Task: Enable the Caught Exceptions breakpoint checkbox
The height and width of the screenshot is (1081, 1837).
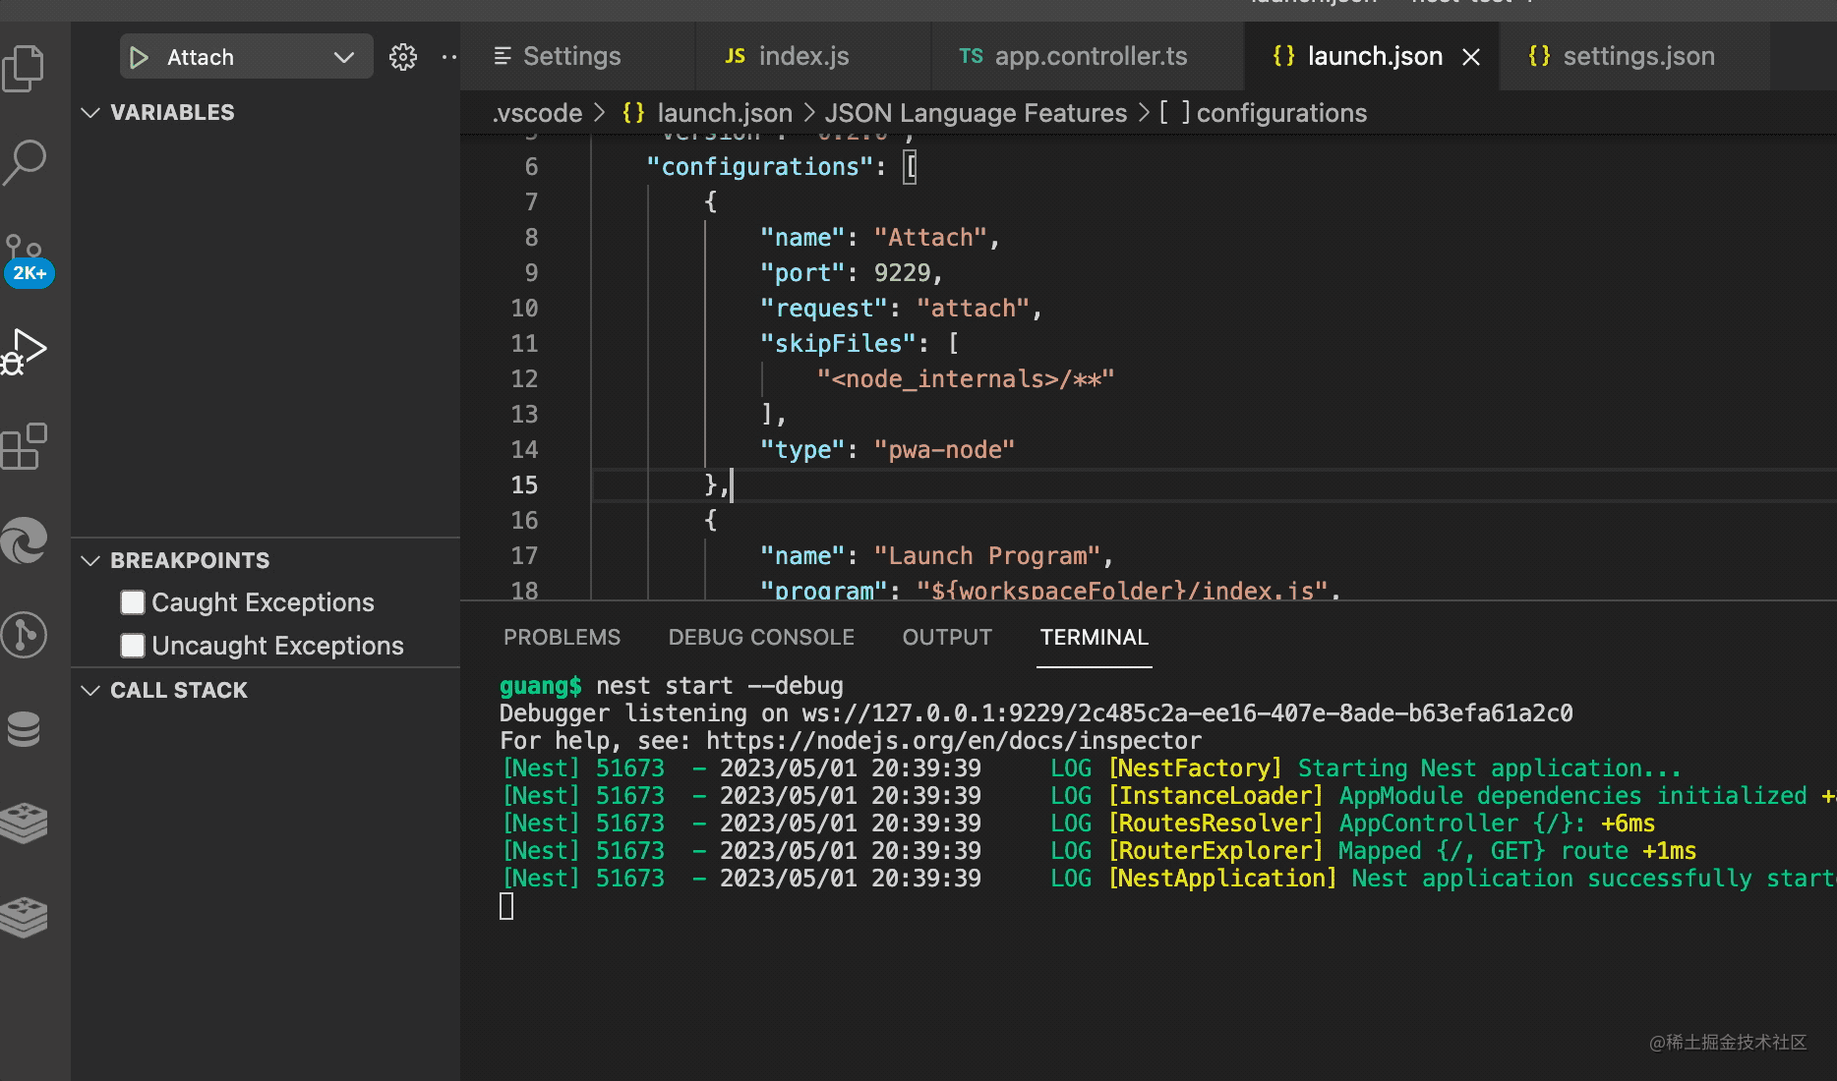Action: [x=133, y=602]
